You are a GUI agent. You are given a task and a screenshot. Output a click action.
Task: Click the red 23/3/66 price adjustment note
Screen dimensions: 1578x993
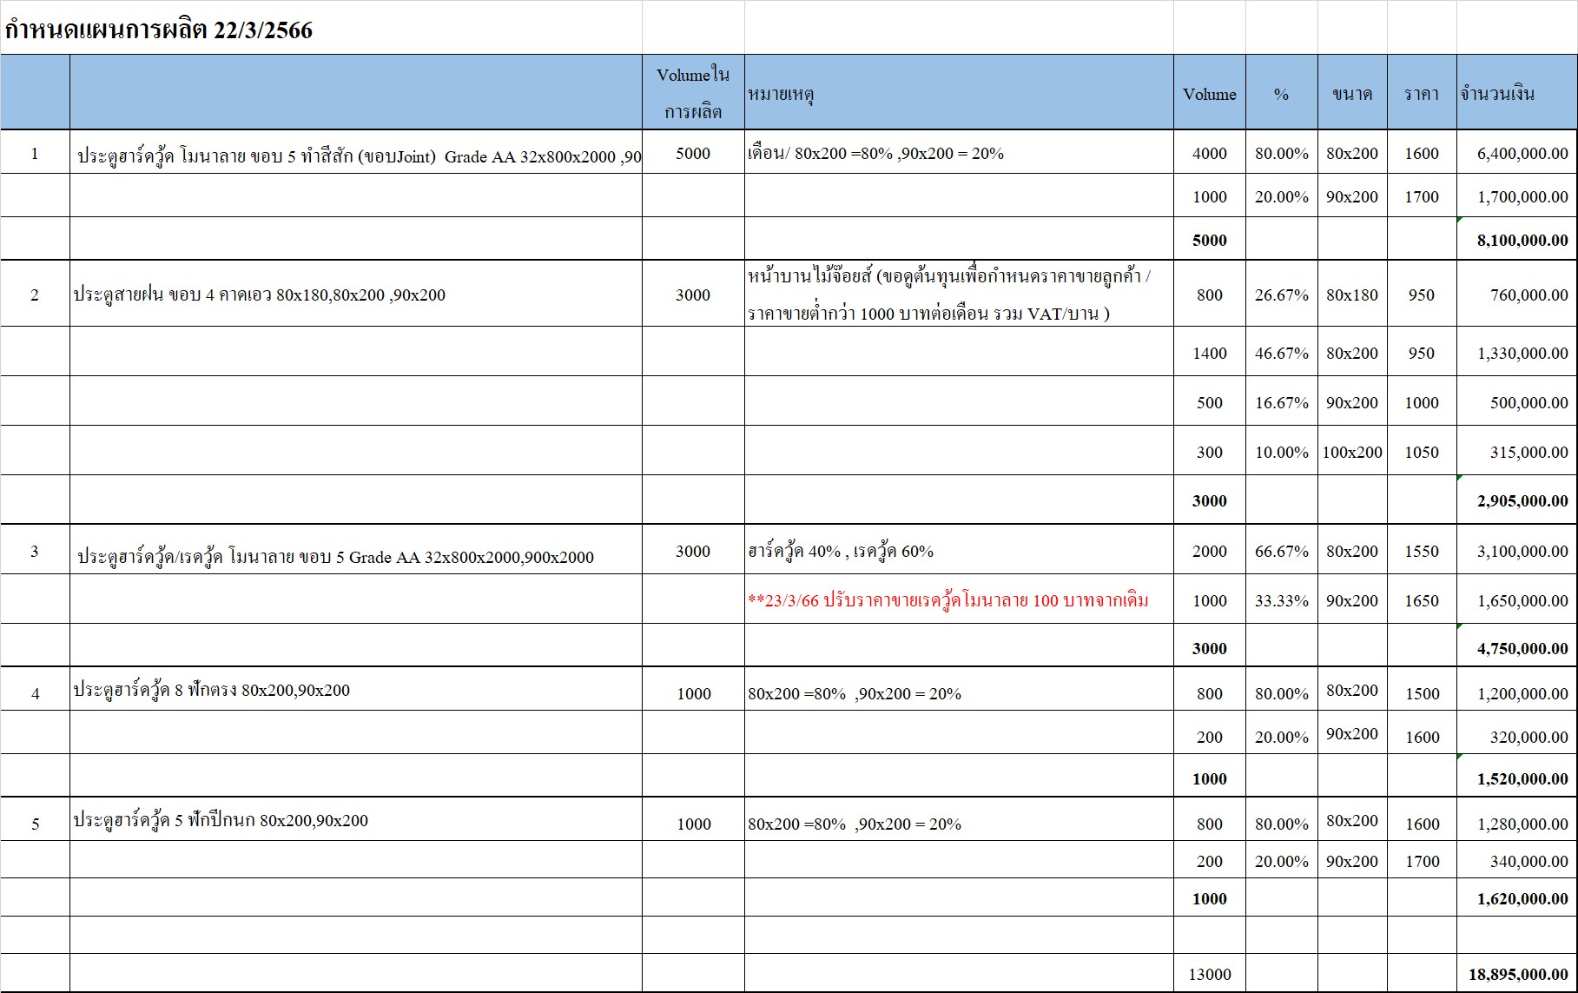coord(947,600)
